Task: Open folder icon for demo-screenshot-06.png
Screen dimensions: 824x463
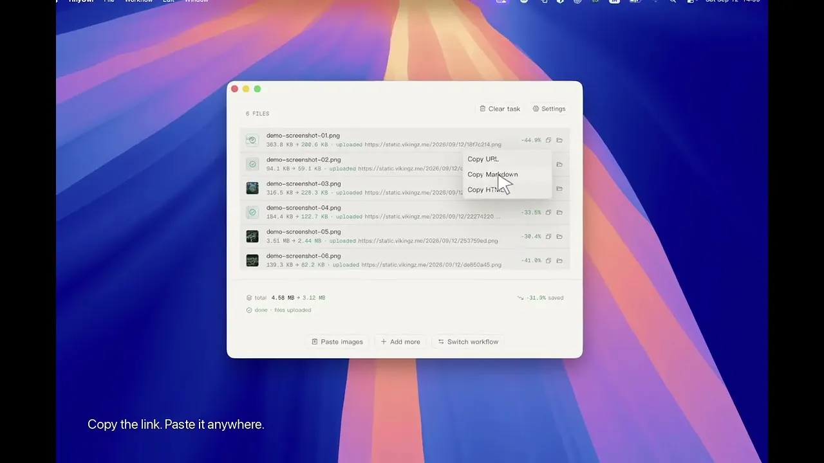Action: click(559, 260)
